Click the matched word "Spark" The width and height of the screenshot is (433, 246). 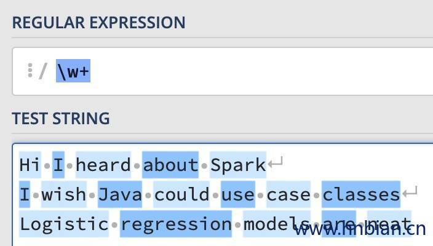click(x=238, y=165)
